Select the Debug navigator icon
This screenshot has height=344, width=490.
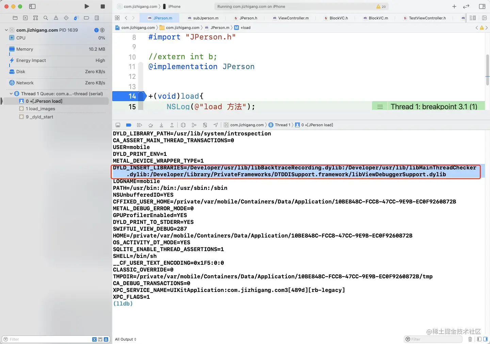(x=76, y=18)
